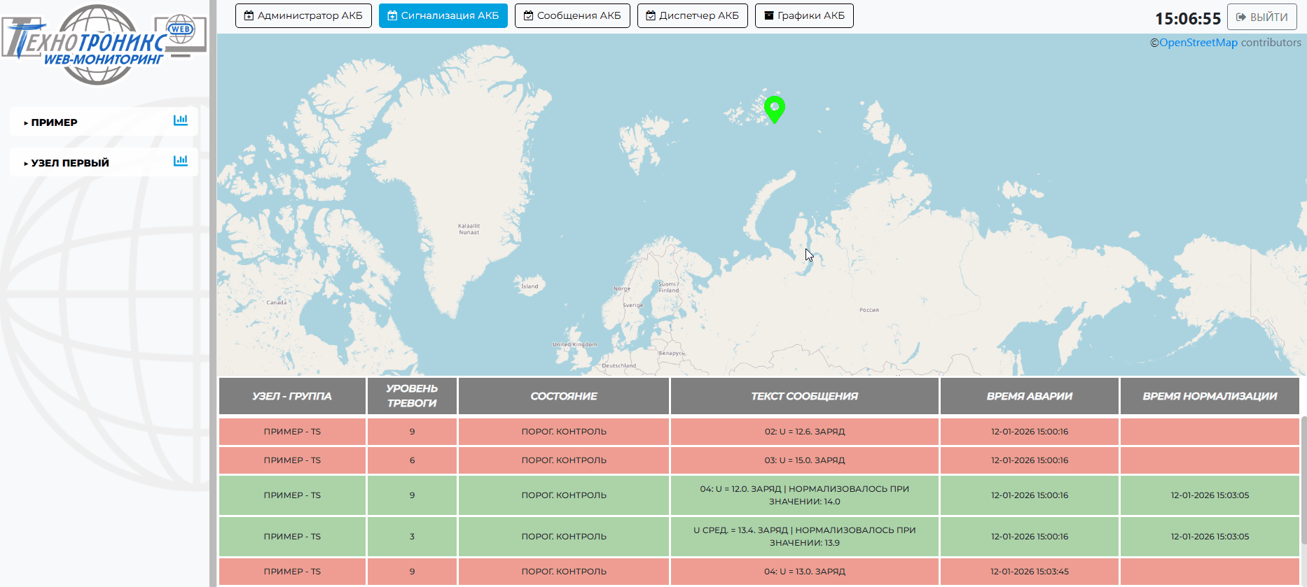1307x587 pixels.
Task: Click the calendar icon on Диспетчер АКБ
Action: (651, 15)
